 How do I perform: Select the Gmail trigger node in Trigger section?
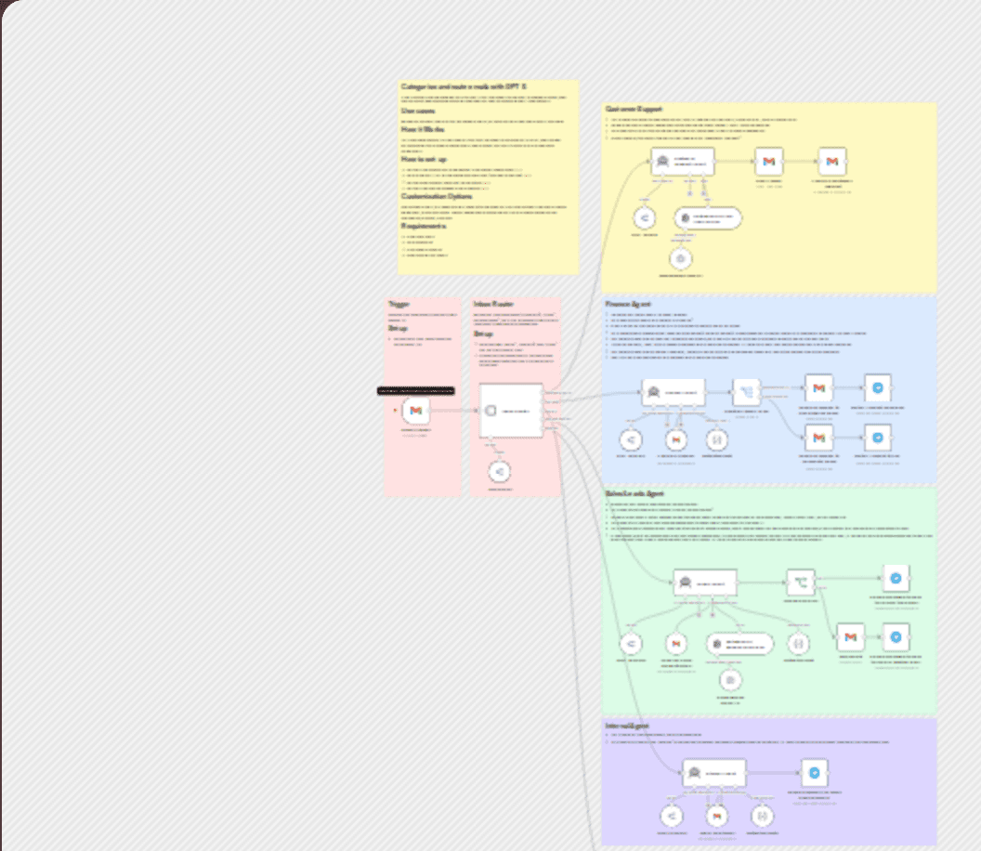[415, 411]
